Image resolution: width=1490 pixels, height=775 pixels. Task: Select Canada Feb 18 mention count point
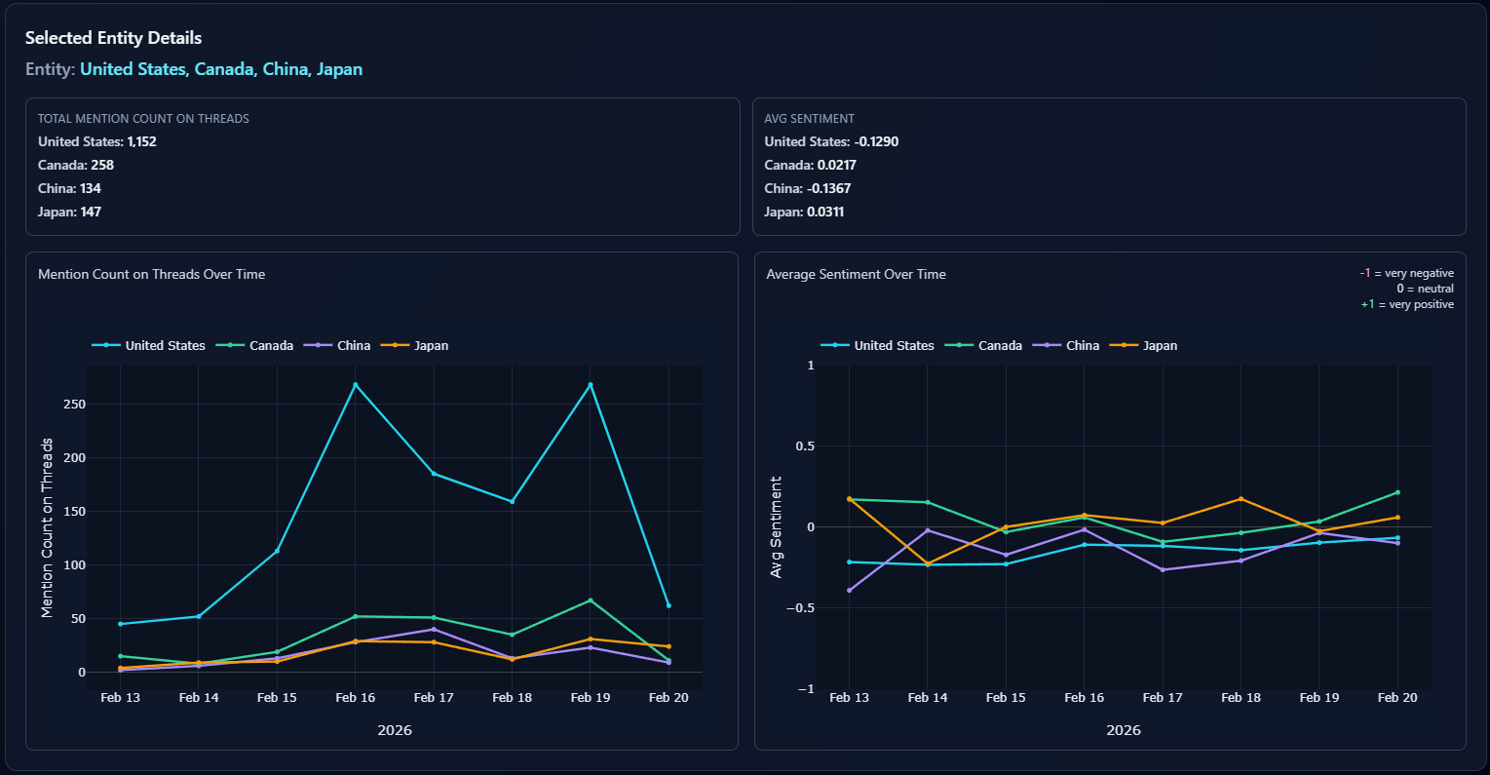pos(512,635)
